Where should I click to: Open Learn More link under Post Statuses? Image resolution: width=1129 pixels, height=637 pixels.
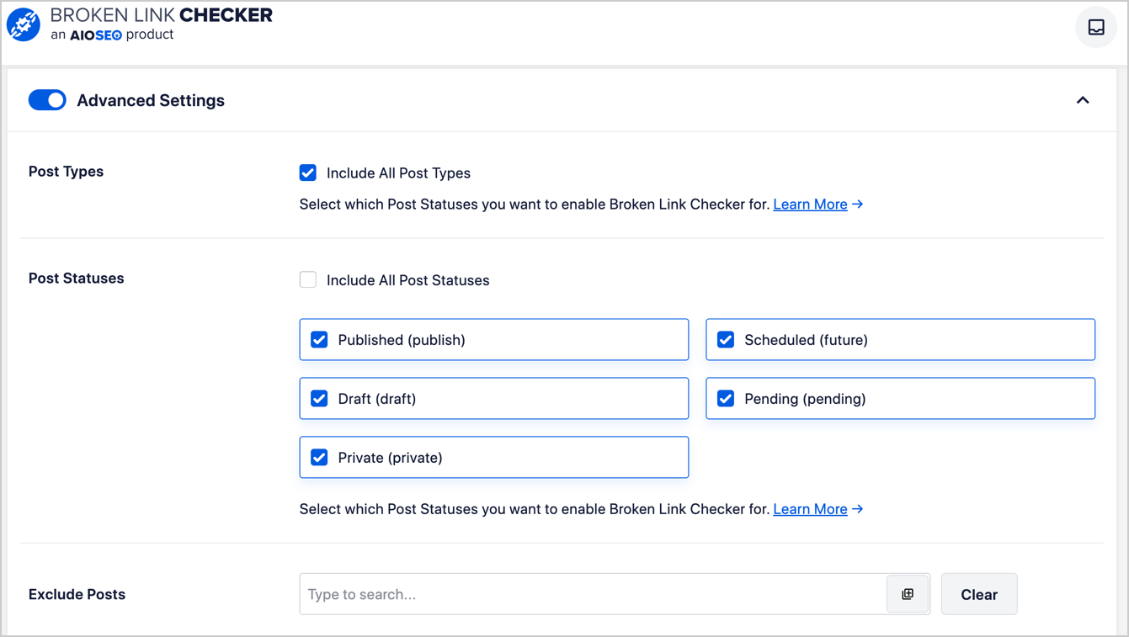(x=810, y=509)
